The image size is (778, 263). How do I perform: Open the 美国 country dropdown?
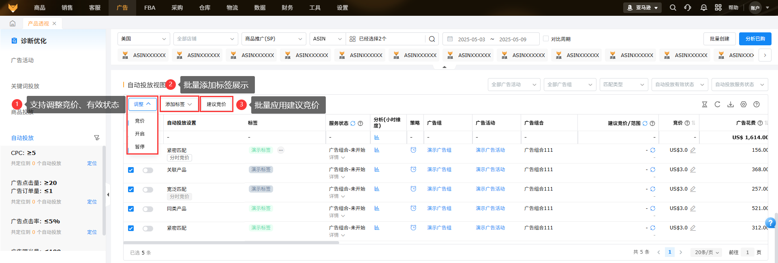143,39
